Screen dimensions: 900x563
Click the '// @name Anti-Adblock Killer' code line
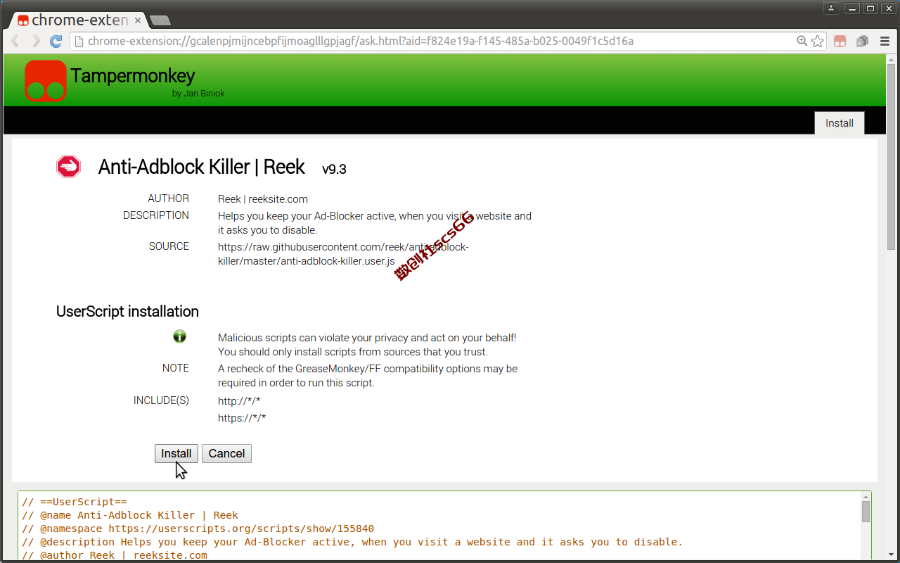click(129, 515)
